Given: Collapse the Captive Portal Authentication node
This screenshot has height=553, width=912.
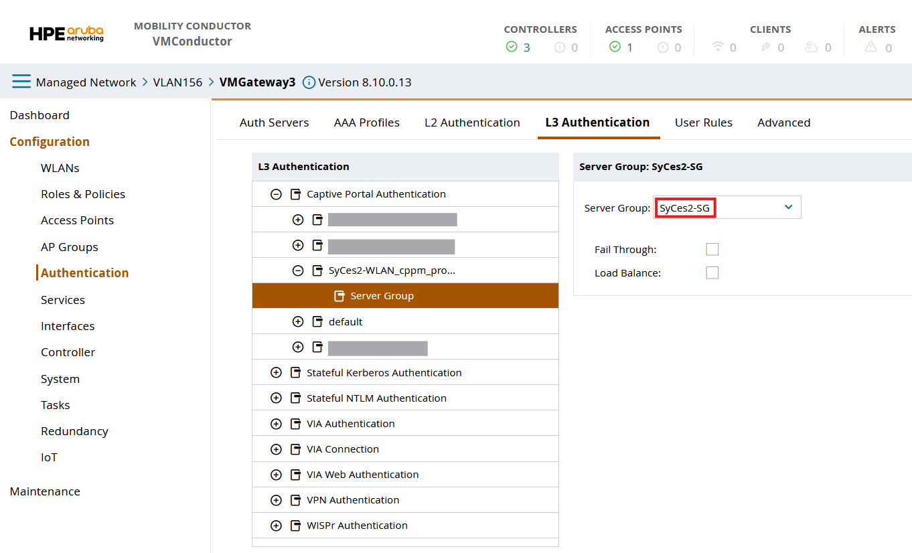Looking at the screenshot, I should tap(276, 194).
